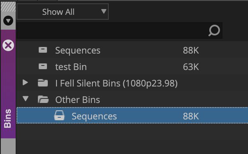Click the top-level Sequences bin icon
Image resolution: width=248 pixels, height=154 pixels.
click(x=43, y=50)
